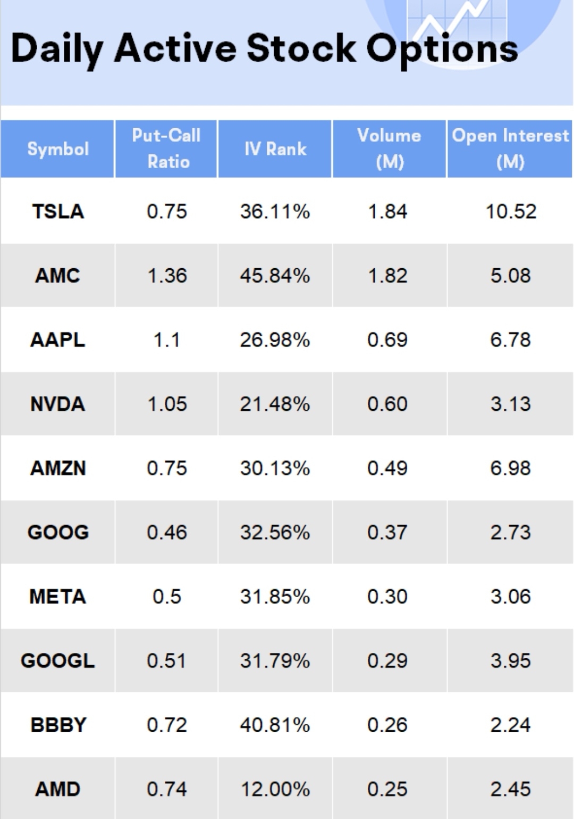
Task: Click TSLA open interest value 10.52
Action: pos(511,211)
